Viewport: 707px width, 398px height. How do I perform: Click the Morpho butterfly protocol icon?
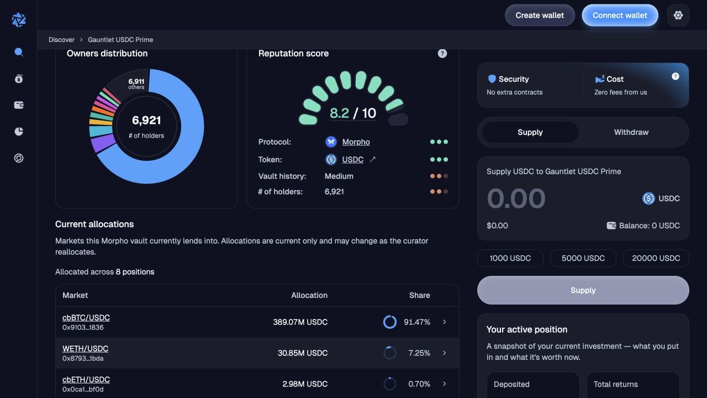pos(331,142)
